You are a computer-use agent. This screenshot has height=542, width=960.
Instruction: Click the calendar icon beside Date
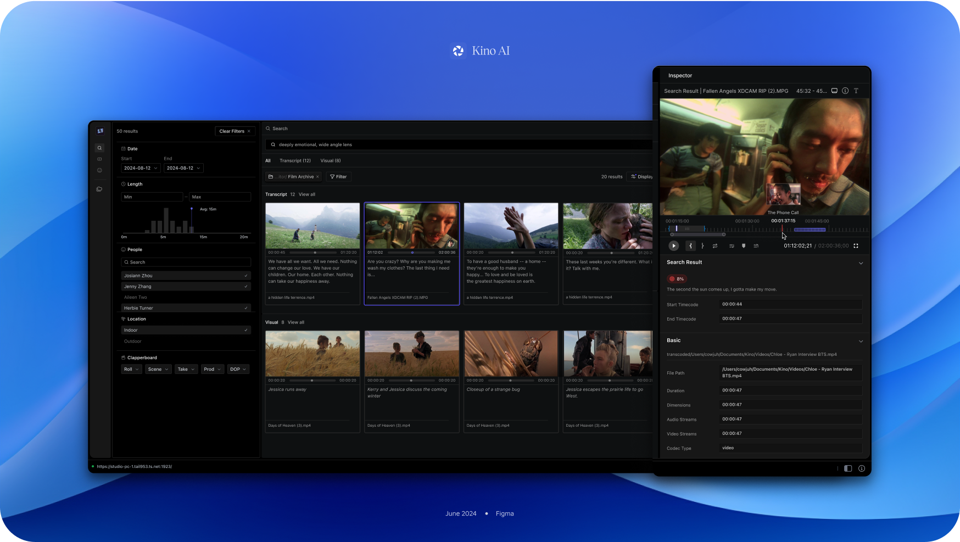pyautogui.click(x=124, y=149)
